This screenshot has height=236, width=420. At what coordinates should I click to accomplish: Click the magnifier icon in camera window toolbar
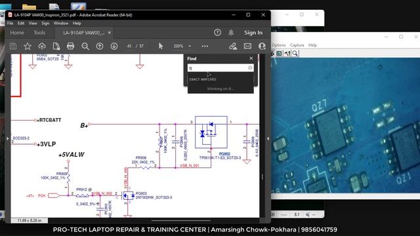pyautogui.click(x=295, y=53)
